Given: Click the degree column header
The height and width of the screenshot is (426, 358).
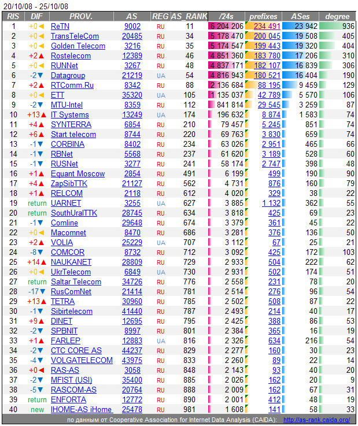Looking at the screenshot, I should (337, 16).
